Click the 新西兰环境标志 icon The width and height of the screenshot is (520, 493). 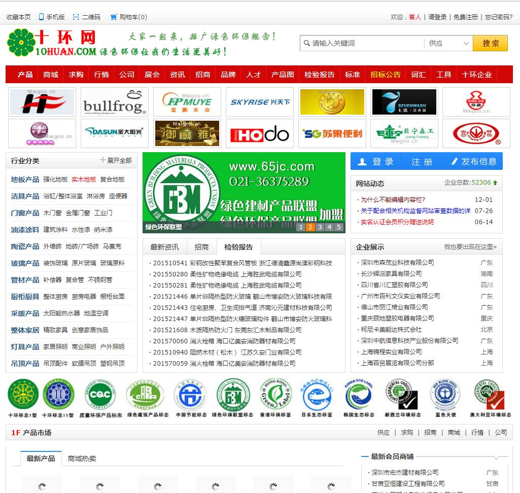point(403,398)
